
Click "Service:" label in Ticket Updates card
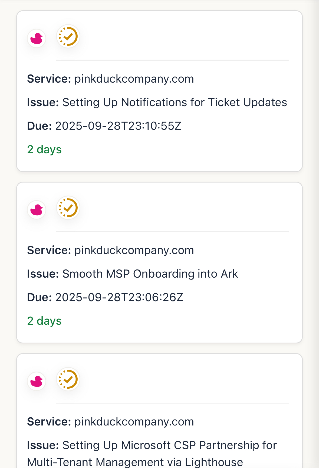[49, 79]
